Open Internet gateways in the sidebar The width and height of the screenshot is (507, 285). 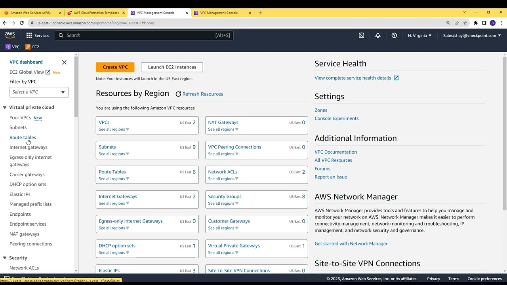pyautogui.click(x=29, y=147)
